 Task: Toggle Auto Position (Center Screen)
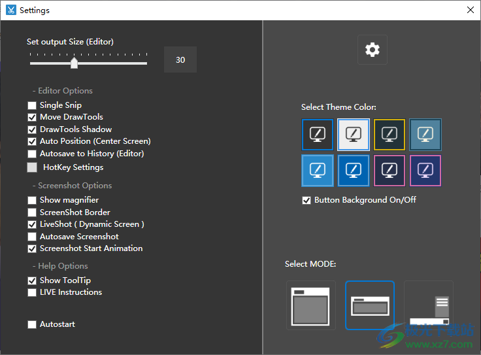pyautogui.click(x=32, y=141)
